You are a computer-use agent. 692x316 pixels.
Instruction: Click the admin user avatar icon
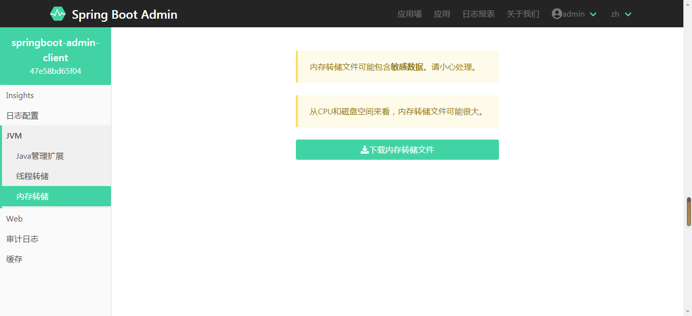click(x=557, y=14)
